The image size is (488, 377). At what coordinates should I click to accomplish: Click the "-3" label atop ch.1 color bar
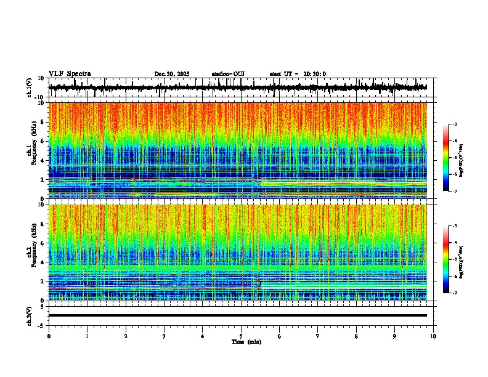click(454, 124)
